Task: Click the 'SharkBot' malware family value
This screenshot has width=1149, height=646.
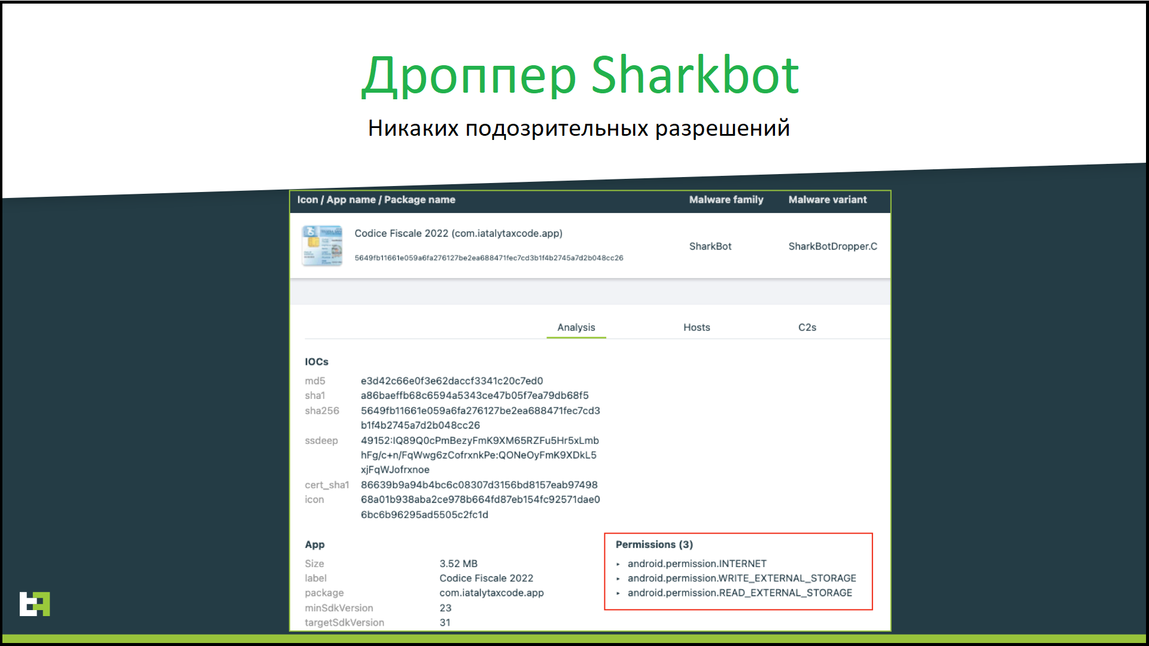Action: coord(710,246)
